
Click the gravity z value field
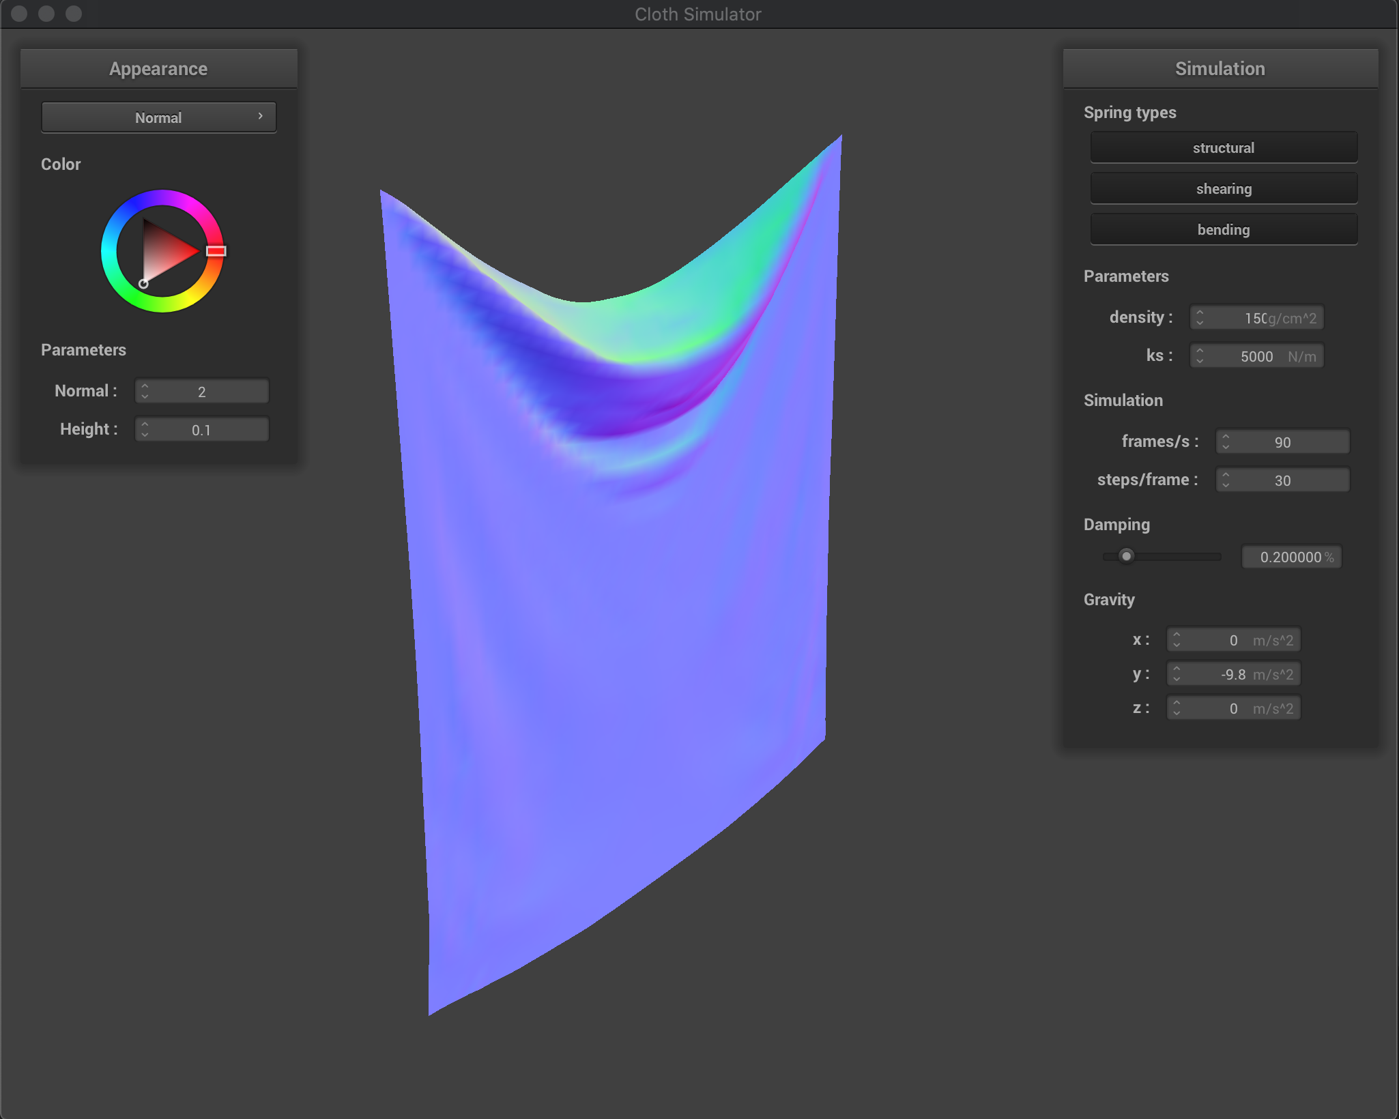pos(1234,708)
